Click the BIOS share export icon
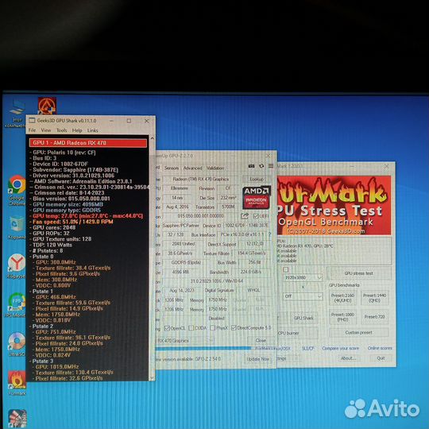 tap(245, 216)
